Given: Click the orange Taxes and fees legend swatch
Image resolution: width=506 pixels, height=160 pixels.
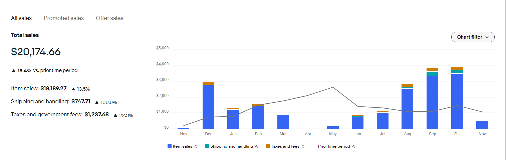Looking at the screenshot, I should (268, 146).
